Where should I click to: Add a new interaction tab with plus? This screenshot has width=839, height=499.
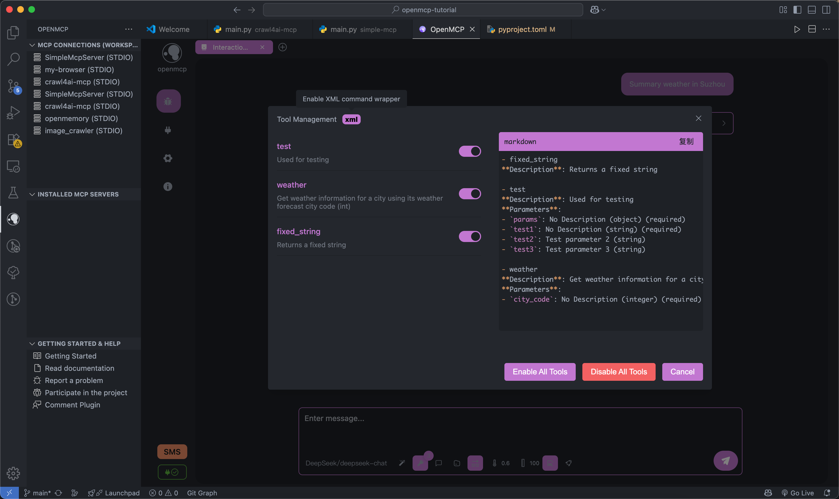coord(282,47)
